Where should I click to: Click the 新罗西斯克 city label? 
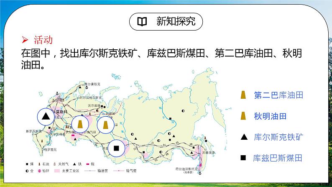pos(34,131)
